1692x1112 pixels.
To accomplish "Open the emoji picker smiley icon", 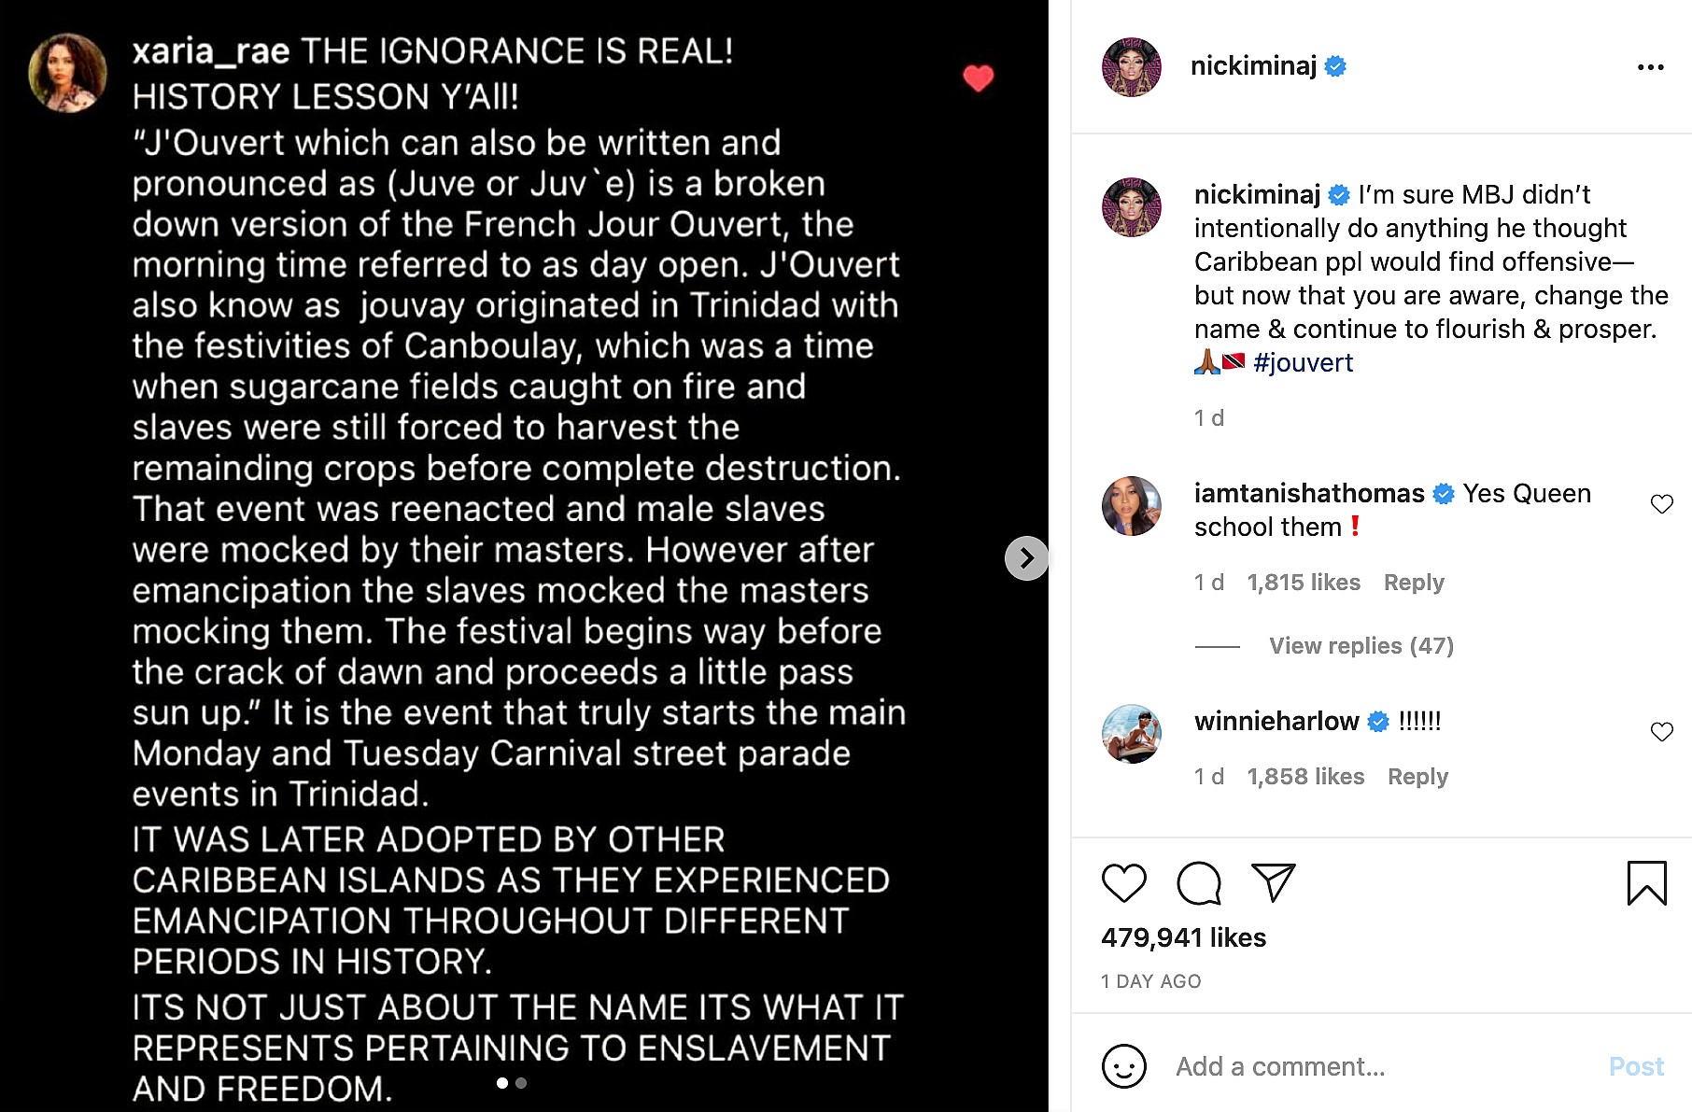I will point(1123,1065).
